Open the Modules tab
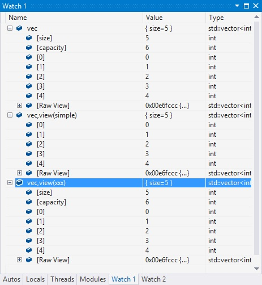Image resolution: width=262 pixels, height=285 pixels. (93, 279)
